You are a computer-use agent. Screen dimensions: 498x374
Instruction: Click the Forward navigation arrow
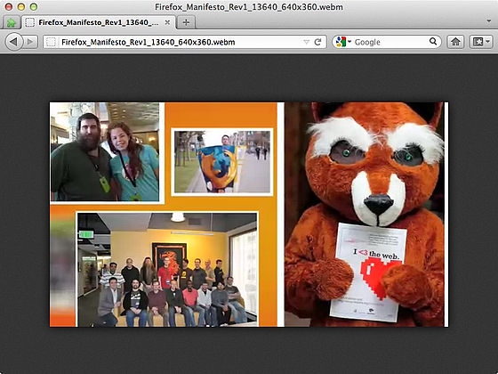pyautogui.click(x=30, y=42)
